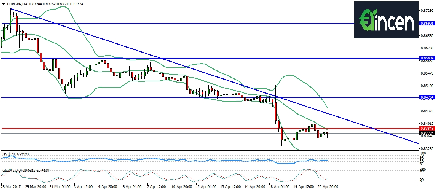Click the 3 Apr 12:00 time label
This screenshot has height=191, width=435.
pyautogui.click(x=83, y=187)
